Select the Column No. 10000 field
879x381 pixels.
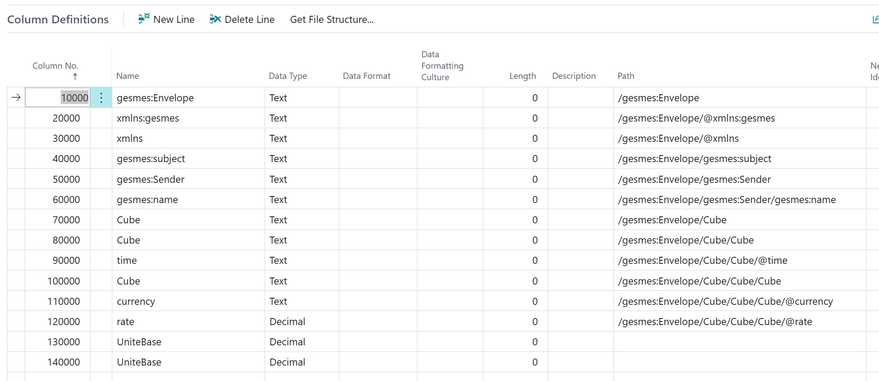[x=58, y=98]
